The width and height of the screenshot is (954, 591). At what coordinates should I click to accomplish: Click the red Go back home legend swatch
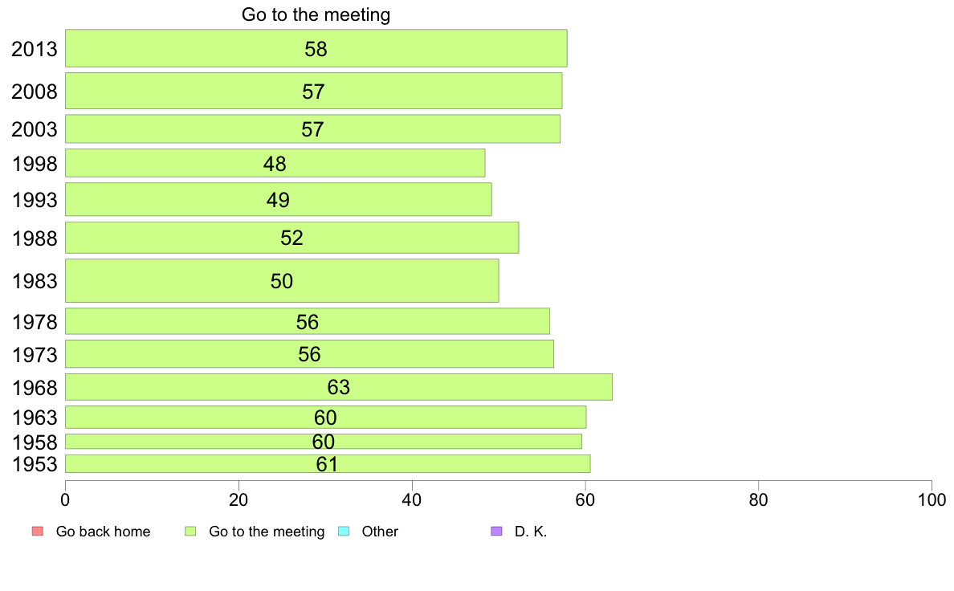(38, 532)
